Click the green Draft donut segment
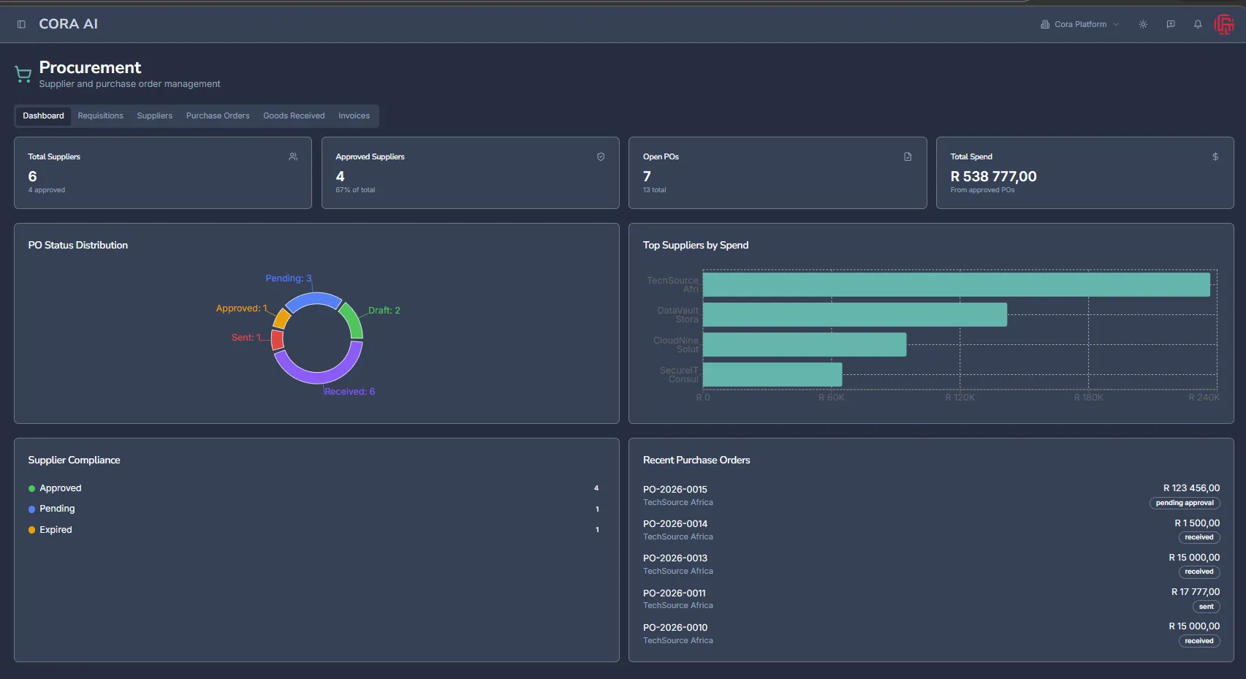Image resolution: width=1246 pixels, height=679 pixels. 353,319
